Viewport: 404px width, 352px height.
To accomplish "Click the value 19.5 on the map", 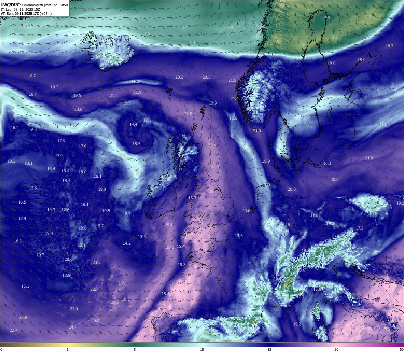I will (106, 211).
